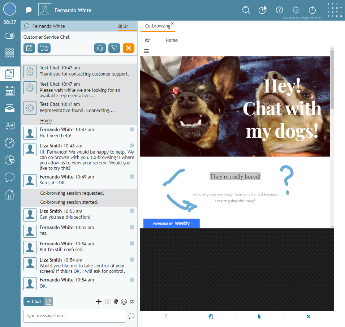
Task: End chat with orange X button
Action: [128, 48]
